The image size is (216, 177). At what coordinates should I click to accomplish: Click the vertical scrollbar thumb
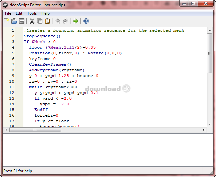coord(210,53)
